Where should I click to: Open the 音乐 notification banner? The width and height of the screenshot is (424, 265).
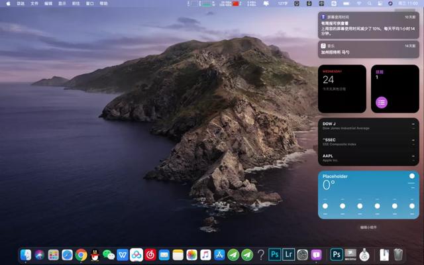coord(368,49)
